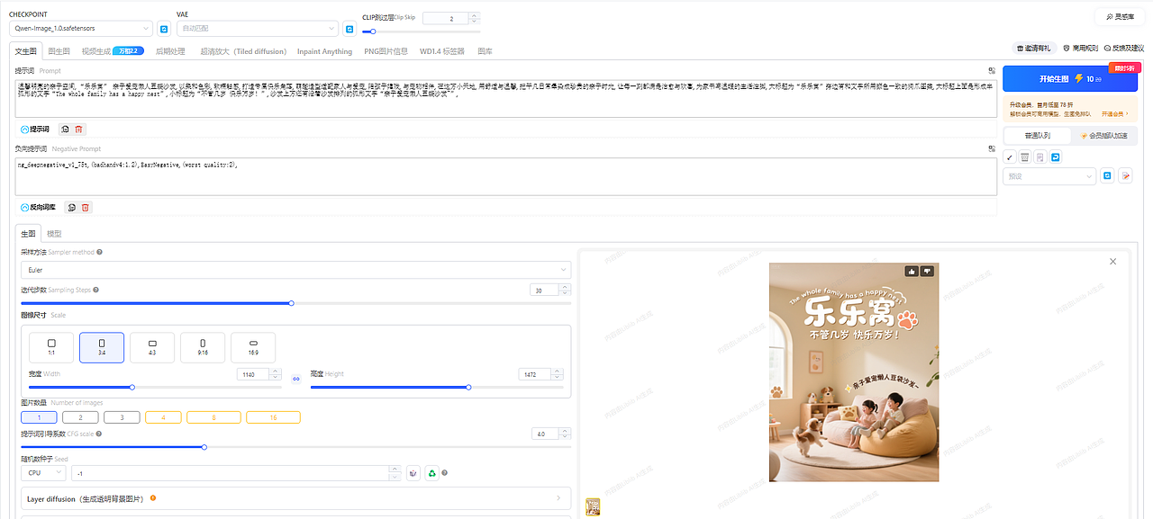Expand the prompt box via the maximize icon

coord(991,69)
